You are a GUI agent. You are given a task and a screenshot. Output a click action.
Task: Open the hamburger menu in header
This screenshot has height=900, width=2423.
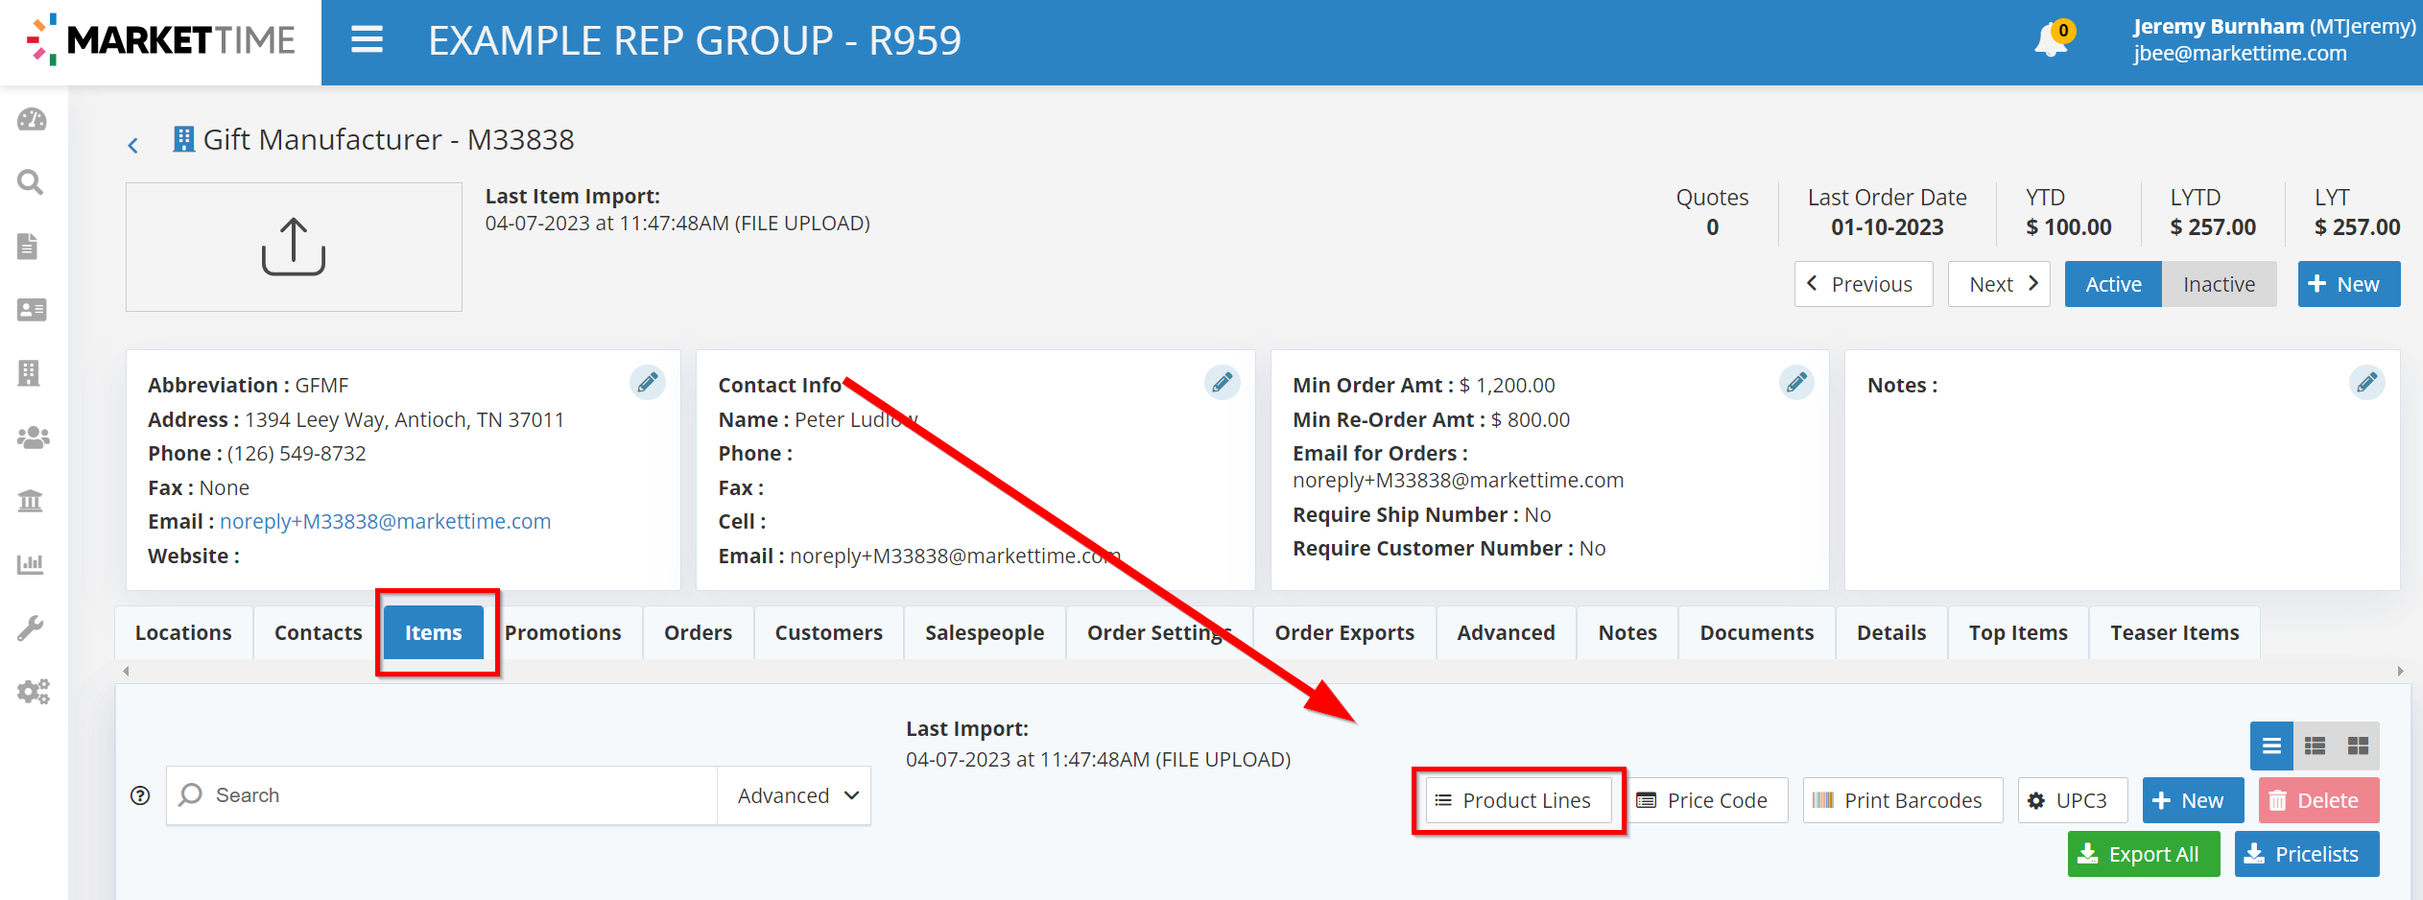pyautogui.click(x=367, y=40)
